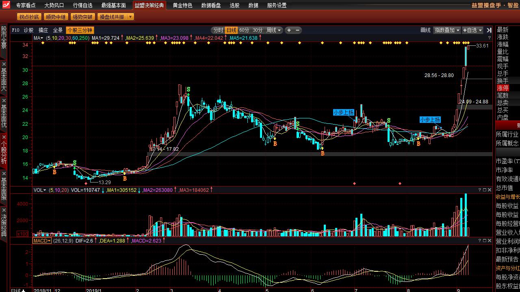Switch to 数据看盘 tab

tap(211, 5)
